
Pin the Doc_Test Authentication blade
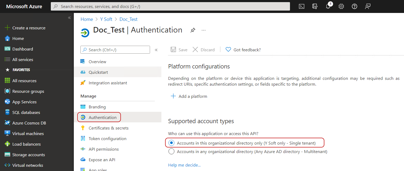193,30
